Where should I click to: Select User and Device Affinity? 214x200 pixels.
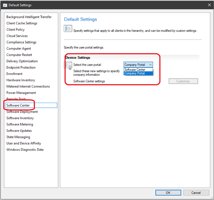point(24,143)
